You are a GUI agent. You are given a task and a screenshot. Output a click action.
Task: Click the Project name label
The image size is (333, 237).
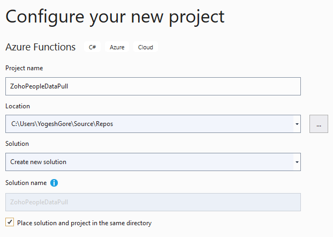[24, 68]
